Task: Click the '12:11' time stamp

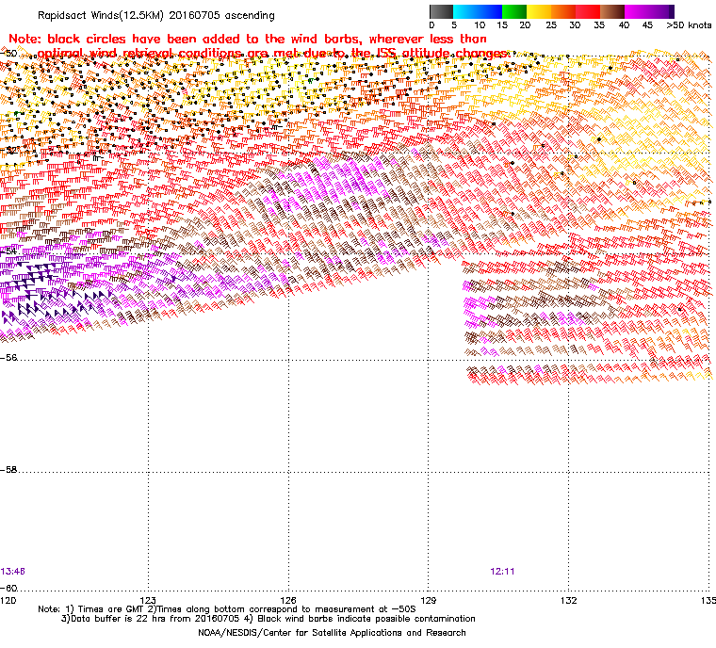Action: (x=502, y=572)
